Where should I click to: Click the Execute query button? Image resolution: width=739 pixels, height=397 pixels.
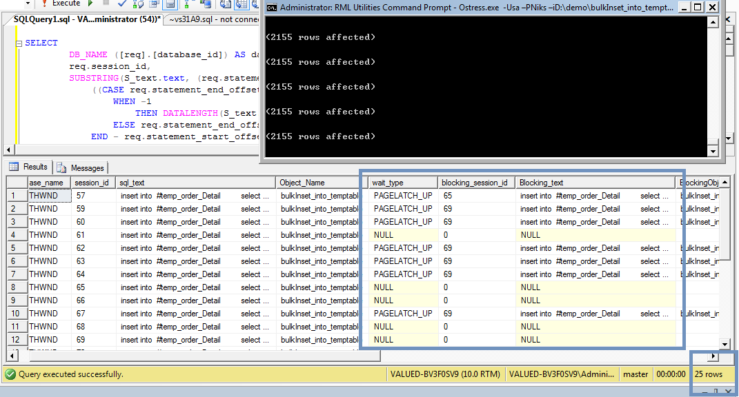(61, 3)
